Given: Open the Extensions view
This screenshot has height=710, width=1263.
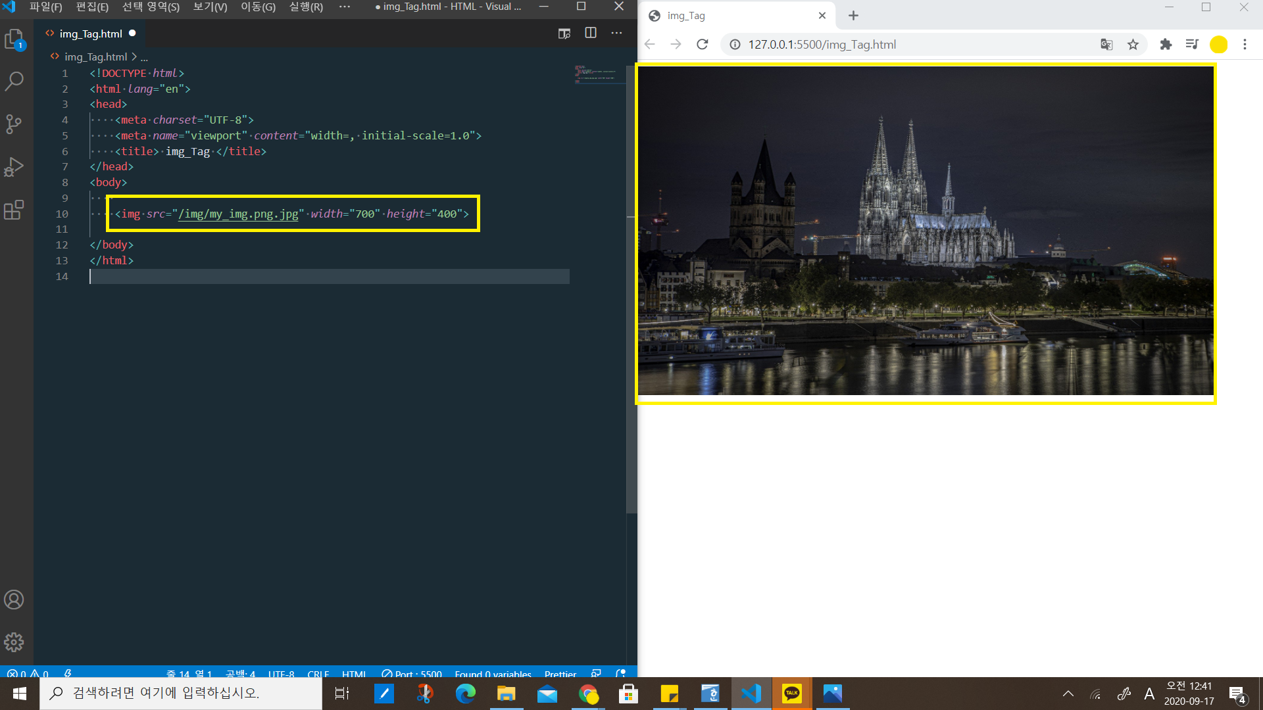Looking at the screenshot, I should (14, 210).
